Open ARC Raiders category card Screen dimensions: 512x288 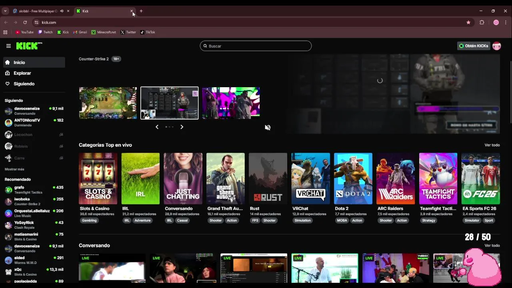coord(396,178)
